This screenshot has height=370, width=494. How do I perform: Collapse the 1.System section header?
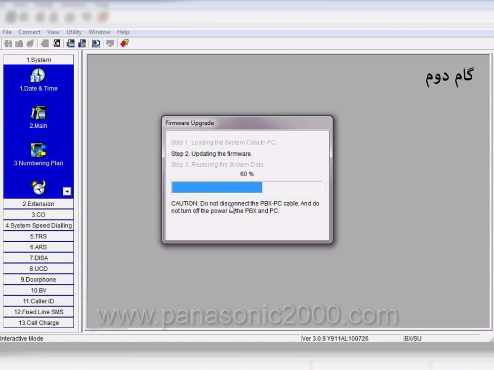(39, 60)
